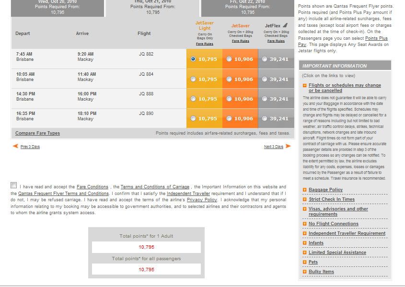Viewport: 405px width, 287px height.
Task: Tick the accept Fare Conditions checkbox
Action: [x=14, y=185]
